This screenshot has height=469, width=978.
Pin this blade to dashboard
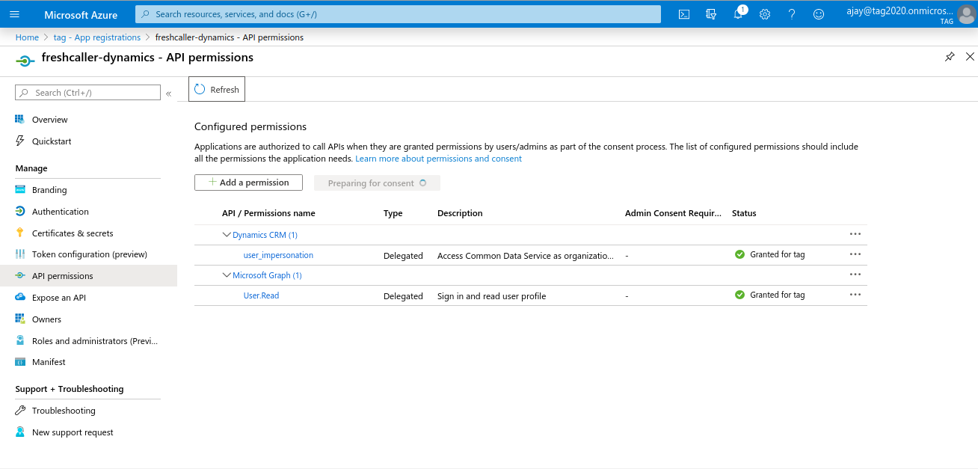point(950,57)
